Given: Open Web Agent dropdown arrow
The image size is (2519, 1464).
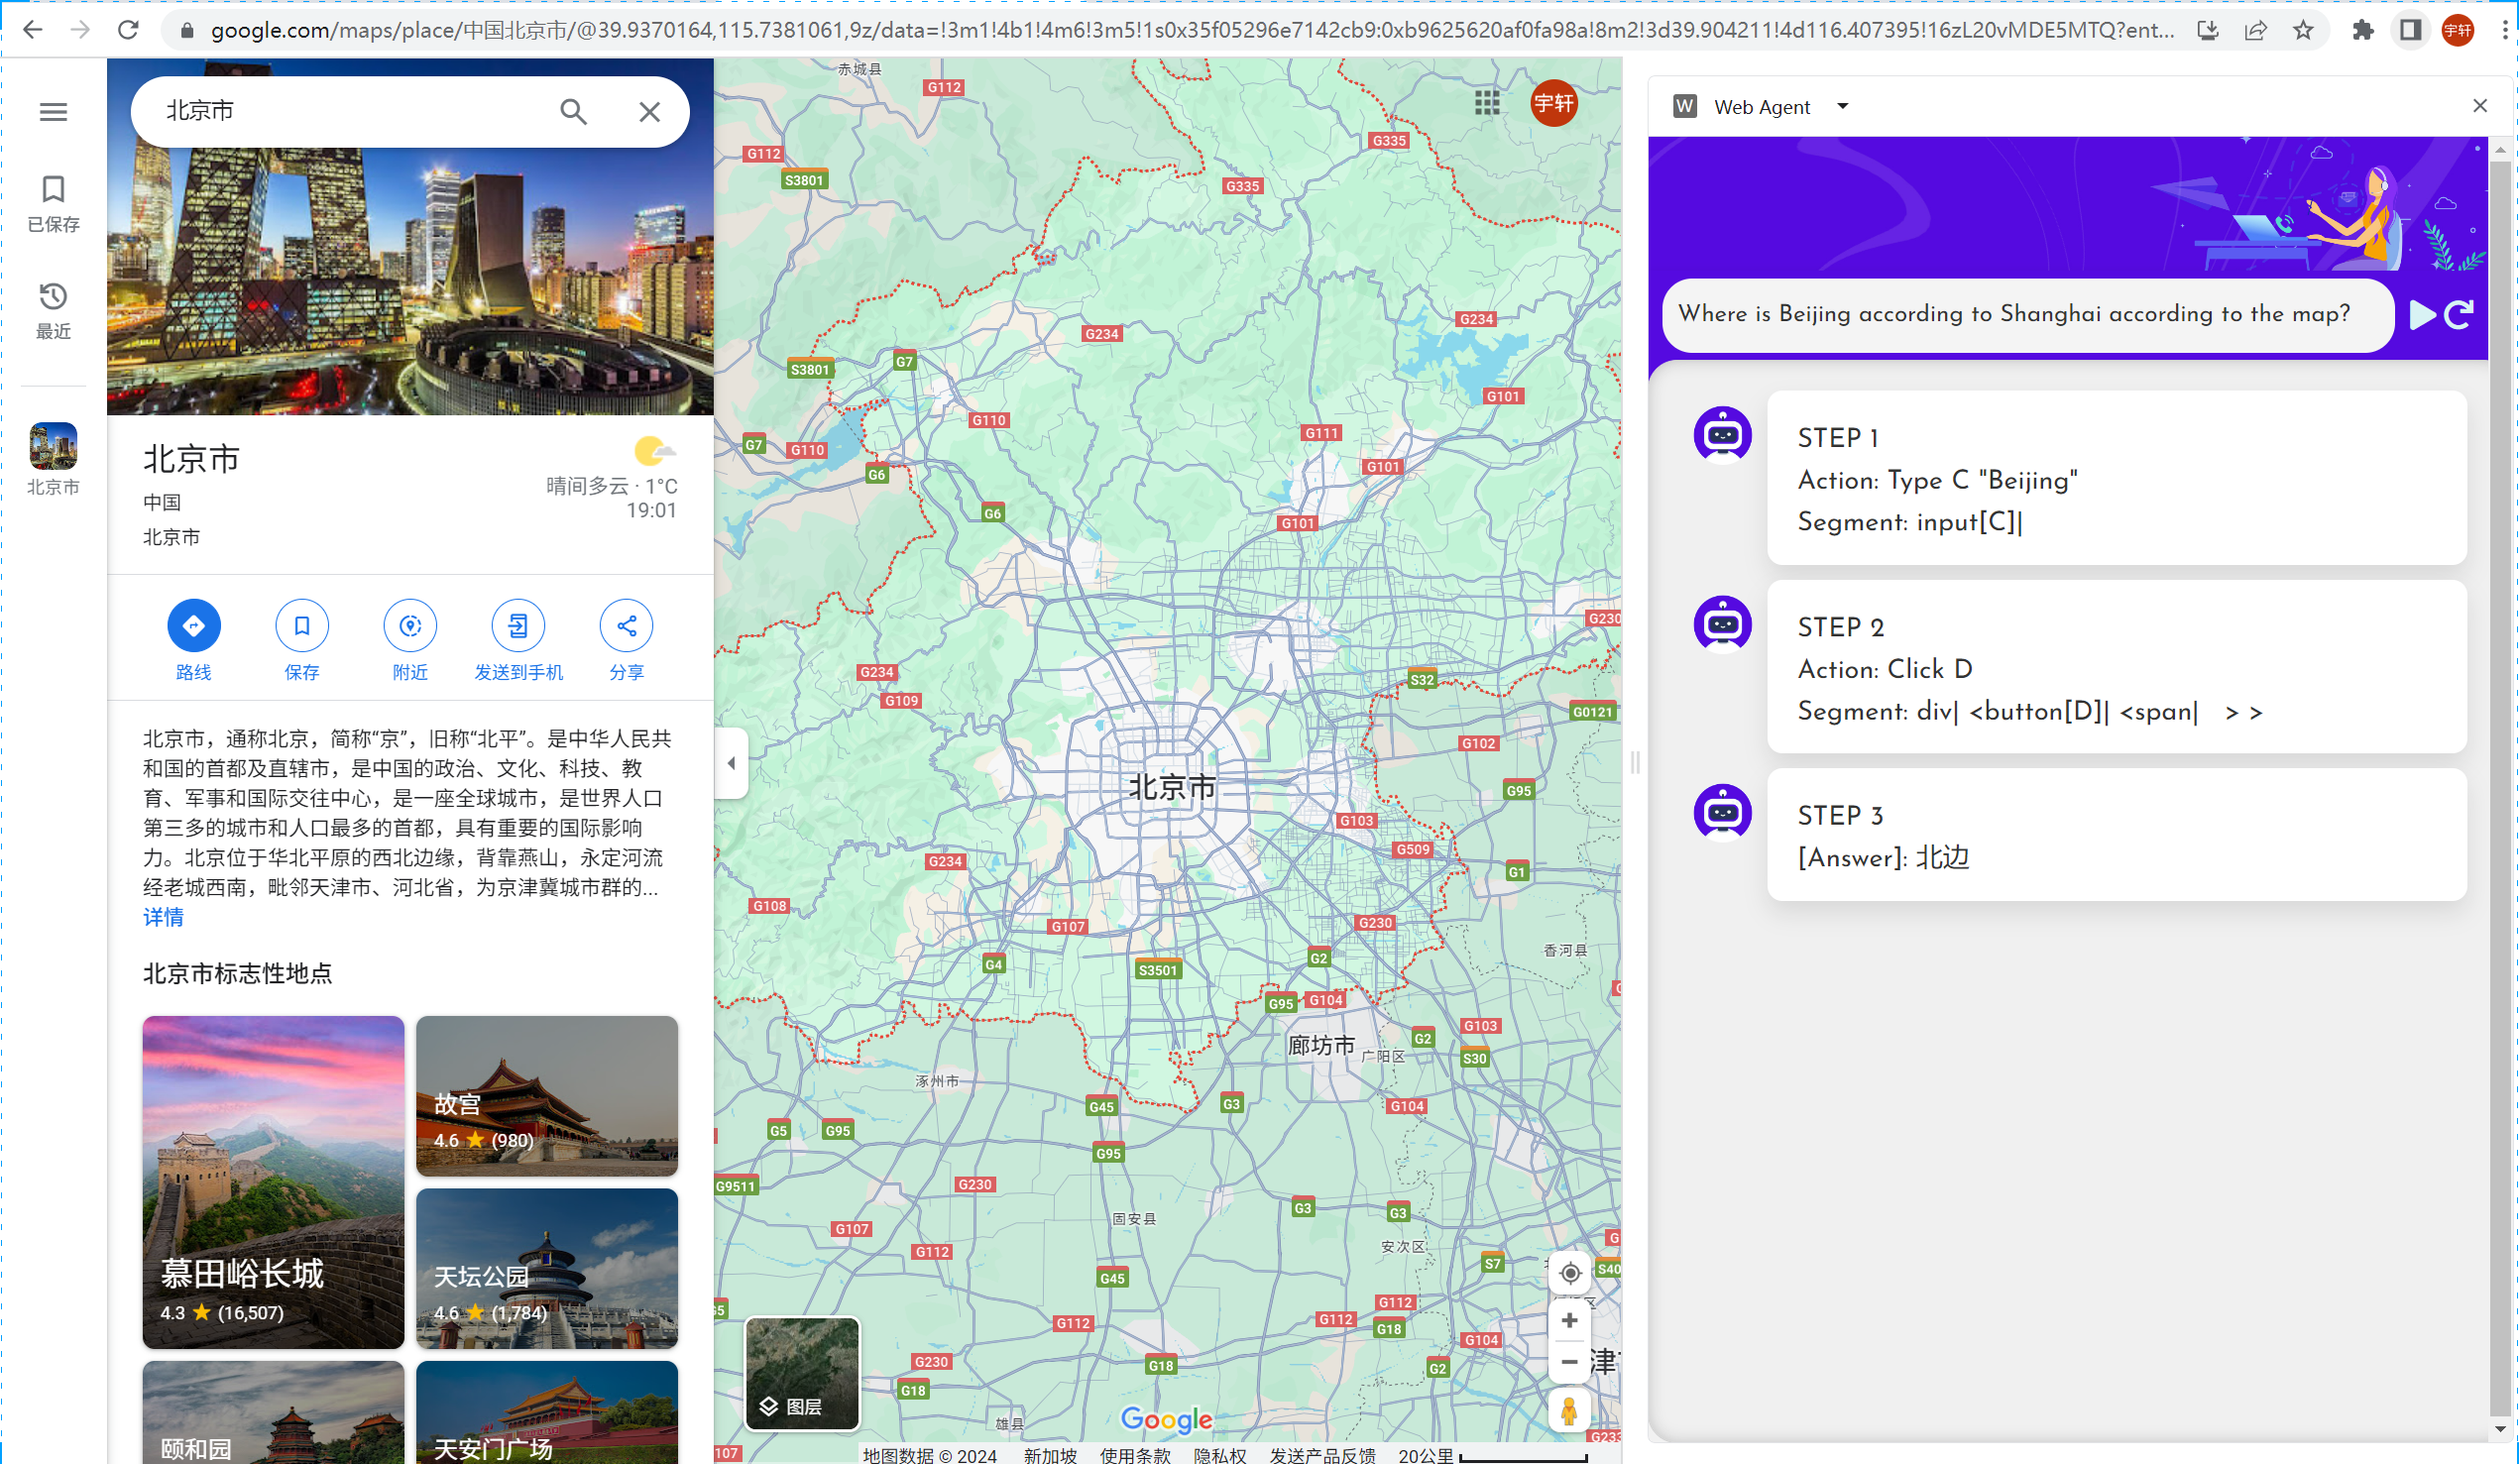Looking at the screenshot, I should tap(1842, 106).
